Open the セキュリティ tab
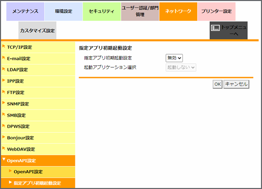Screen dimensions: 262x189 coord(102,12)
